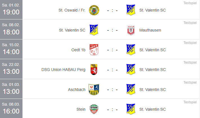Open the Oedt 1b team link
The width and height of the screenshot is (200, 118).
78,50
